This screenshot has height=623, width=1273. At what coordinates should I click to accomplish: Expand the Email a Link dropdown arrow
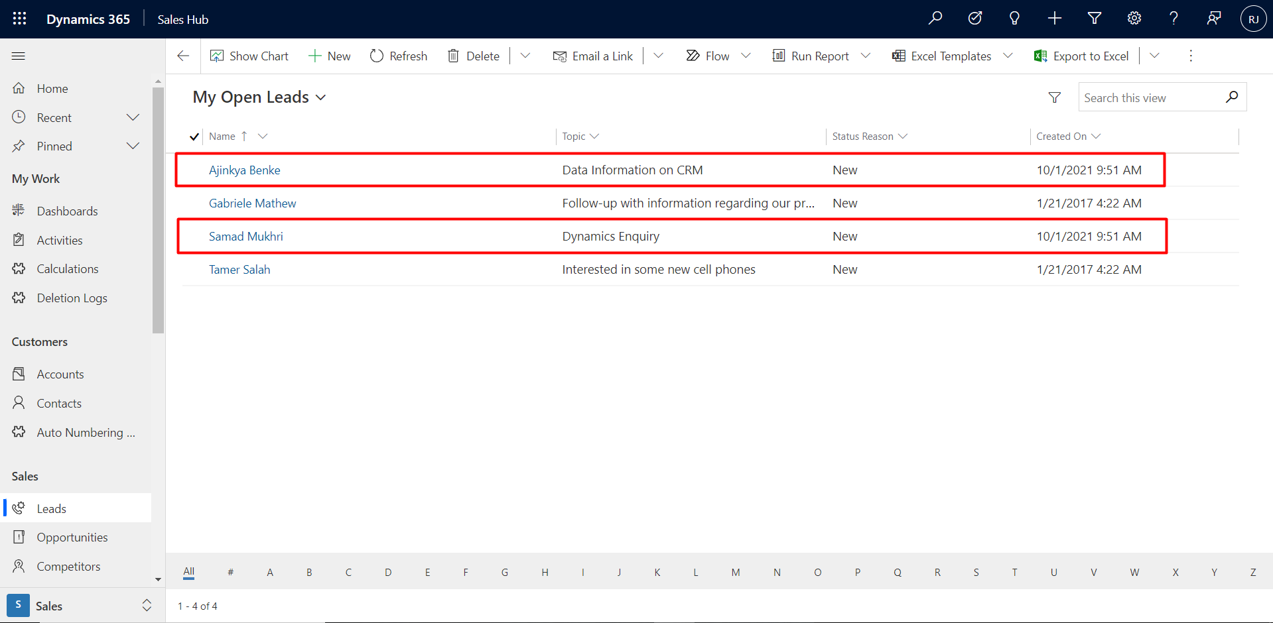(659, 56)
